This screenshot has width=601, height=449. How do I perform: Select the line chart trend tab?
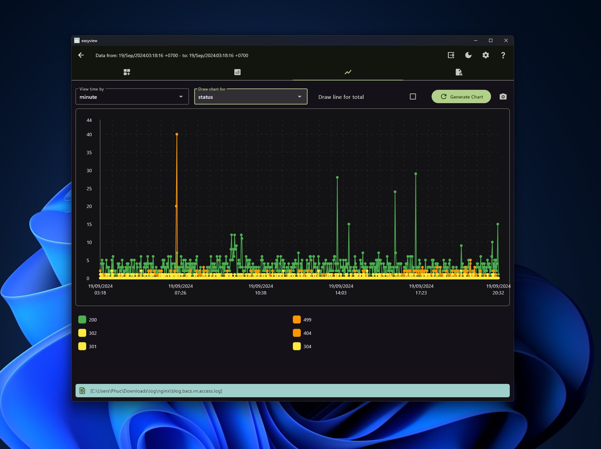[x=348, y=72]
